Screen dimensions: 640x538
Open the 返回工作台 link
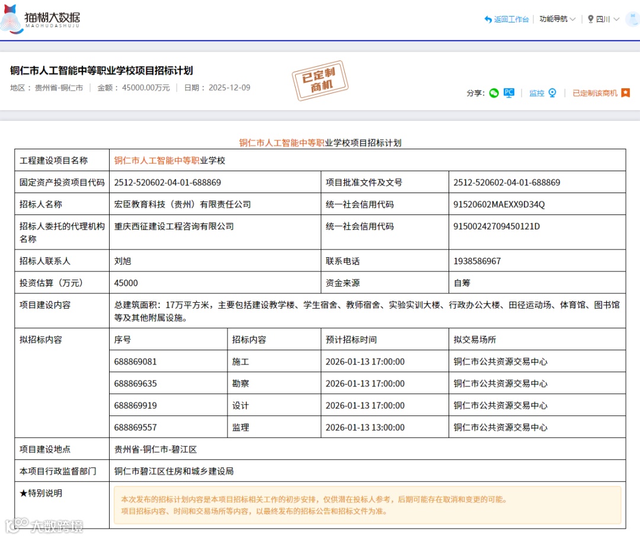pyautogui.click(x=511, y=19)
